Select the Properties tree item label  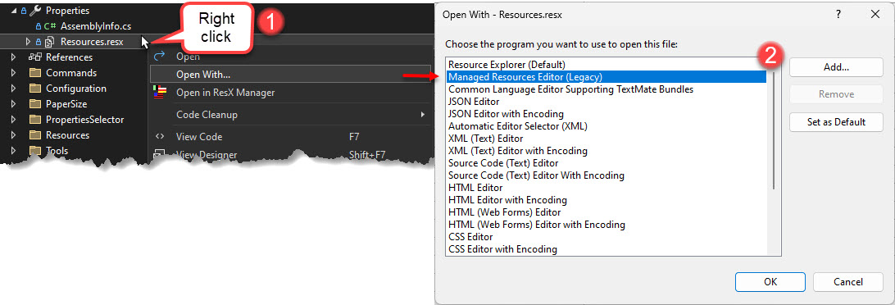click(x=67, y=11)
